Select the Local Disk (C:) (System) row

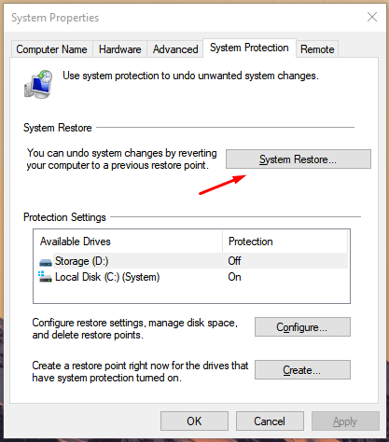tap(192, 277)
